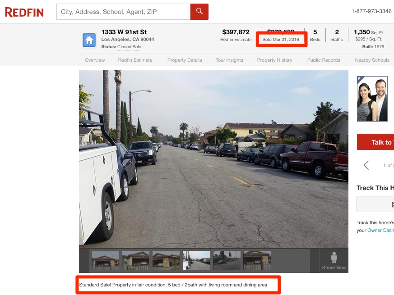Click the agent profile photo
The image size is (394, 295).
pyautogui.click(x=372, y=99)
